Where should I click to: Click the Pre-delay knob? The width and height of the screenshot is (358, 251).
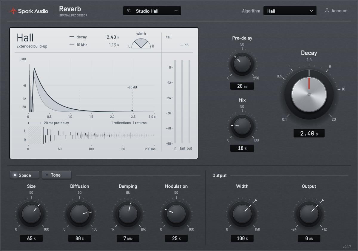click(x=242, y=64)
